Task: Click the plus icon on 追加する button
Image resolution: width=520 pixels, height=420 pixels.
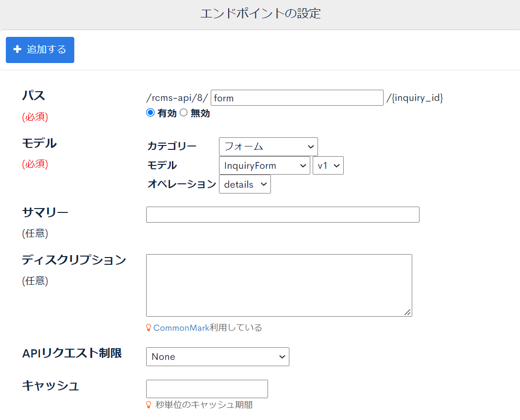Action: (17, 49)
